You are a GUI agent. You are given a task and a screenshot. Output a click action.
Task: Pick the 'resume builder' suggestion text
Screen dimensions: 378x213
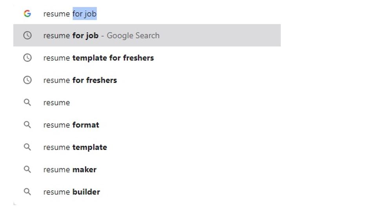[x=71, y=192]
